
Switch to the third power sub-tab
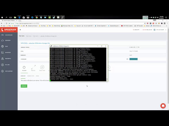(x=37, y=76)
